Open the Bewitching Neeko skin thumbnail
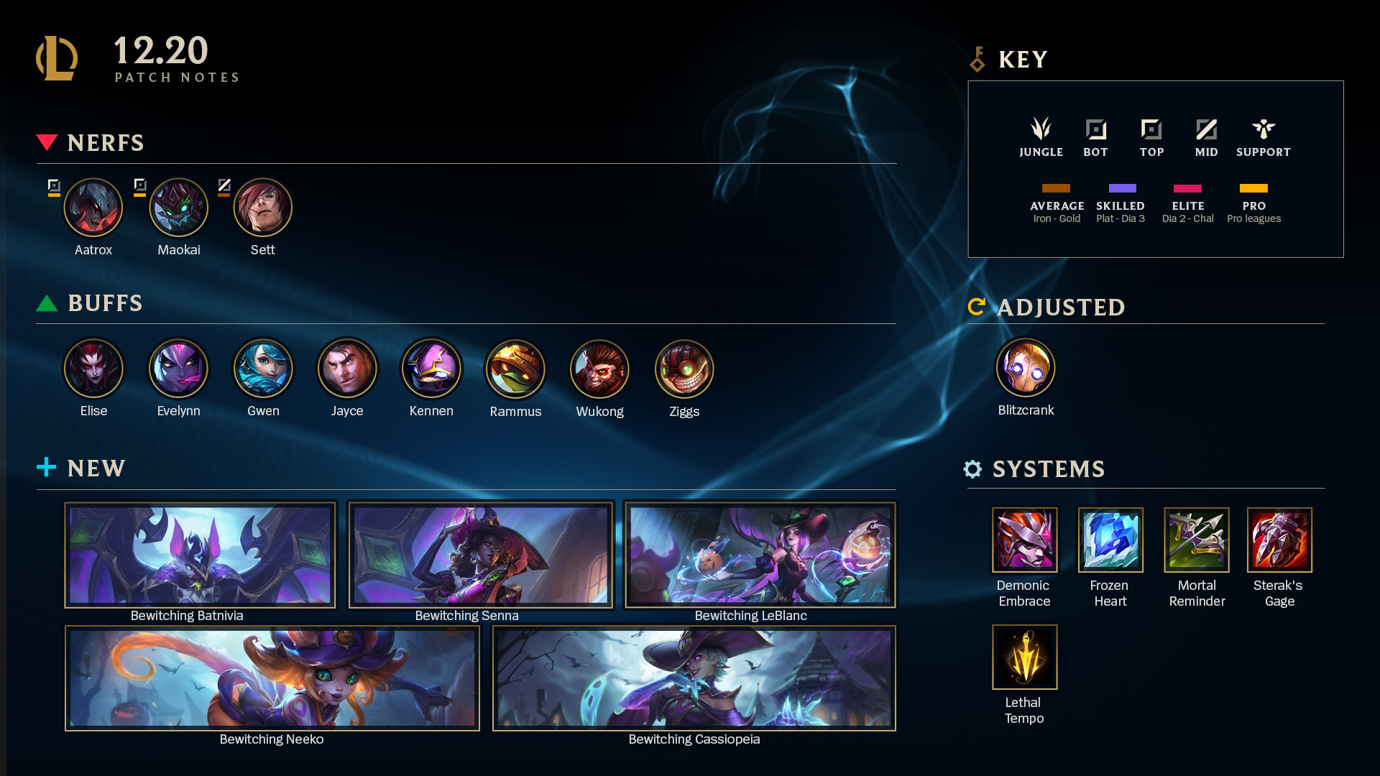 pos(272,678)
